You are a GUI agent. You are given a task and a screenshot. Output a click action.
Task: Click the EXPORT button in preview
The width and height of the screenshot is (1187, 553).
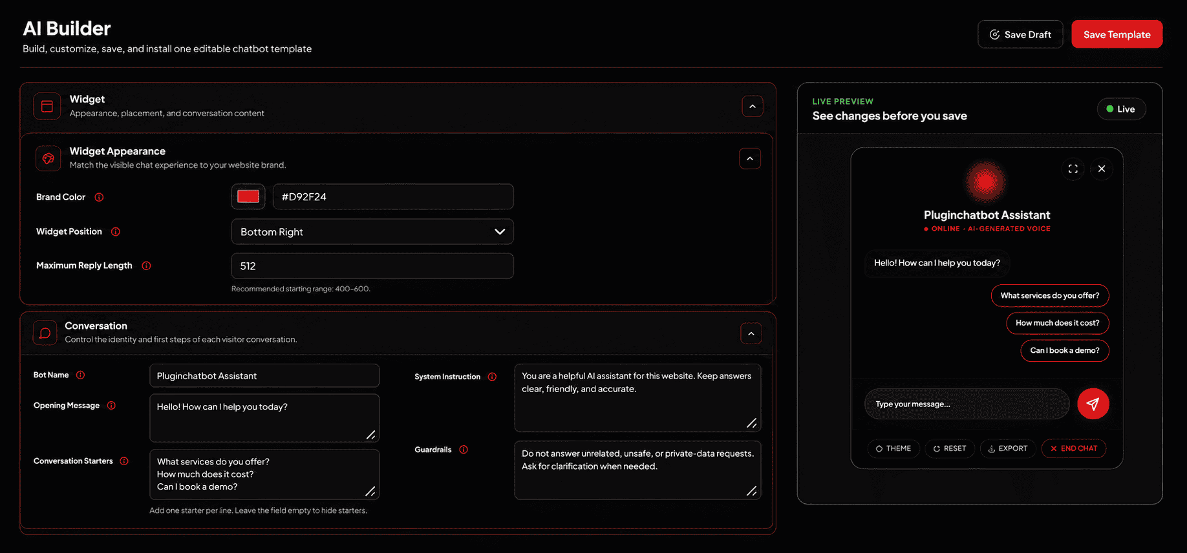[1008, 448]
